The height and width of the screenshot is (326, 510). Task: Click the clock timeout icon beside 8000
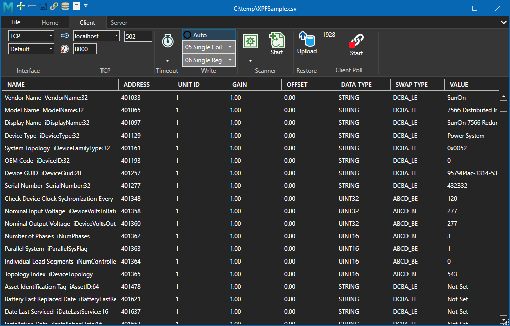(x=65, y=49)
